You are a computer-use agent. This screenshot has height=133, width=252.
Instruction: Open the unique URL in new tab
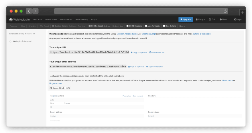point(157,53)
